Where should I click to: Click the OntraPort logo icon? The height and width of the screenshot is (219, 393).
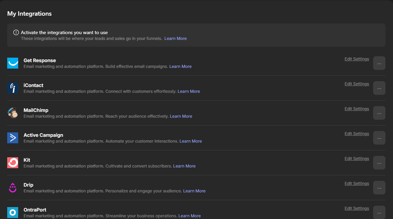tap(13, 212)
